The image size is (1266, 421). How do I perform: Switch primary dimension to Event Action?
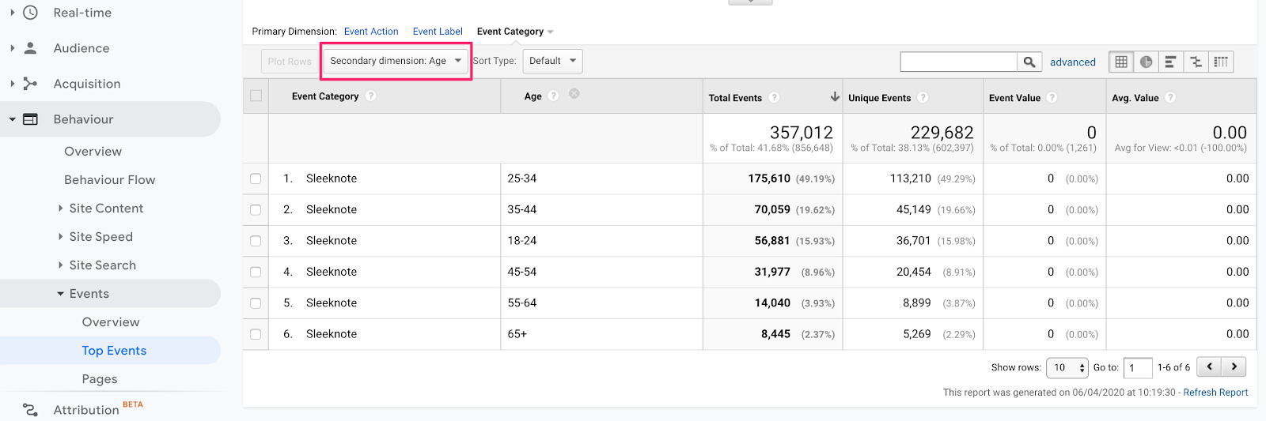[371, 32]
